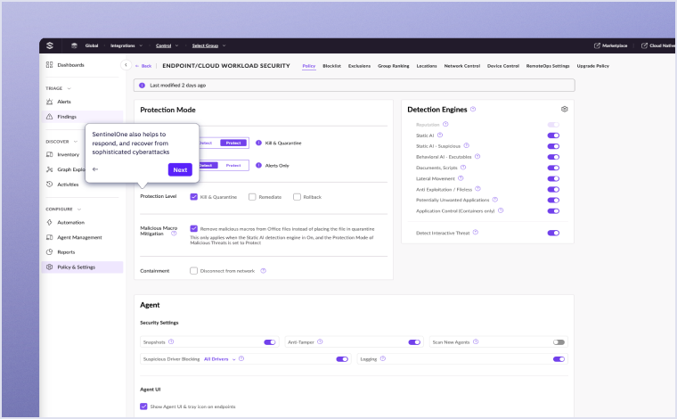
Task: Click back arrow in the tooltip popup
Action: 95,169
